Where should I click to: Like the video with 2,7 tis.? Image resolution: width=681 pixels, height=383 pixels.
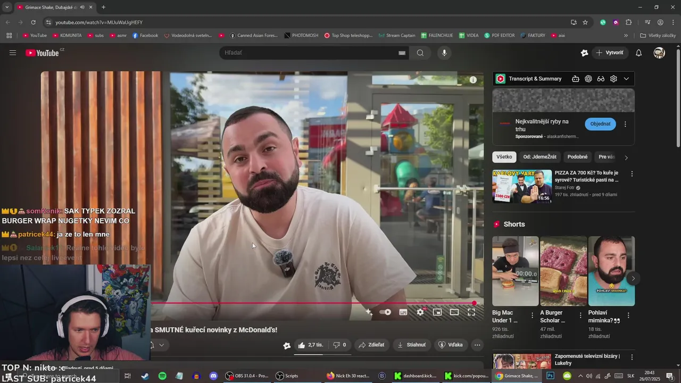310,345
